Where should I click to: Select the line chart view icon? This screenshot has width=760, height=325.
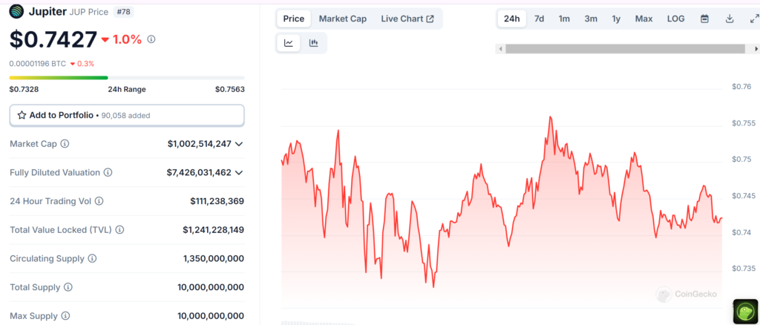(x=289, y=43)
